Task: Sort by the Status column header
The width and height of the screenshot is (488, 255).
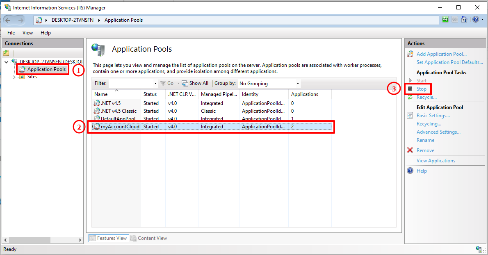Action: [153, 94]
